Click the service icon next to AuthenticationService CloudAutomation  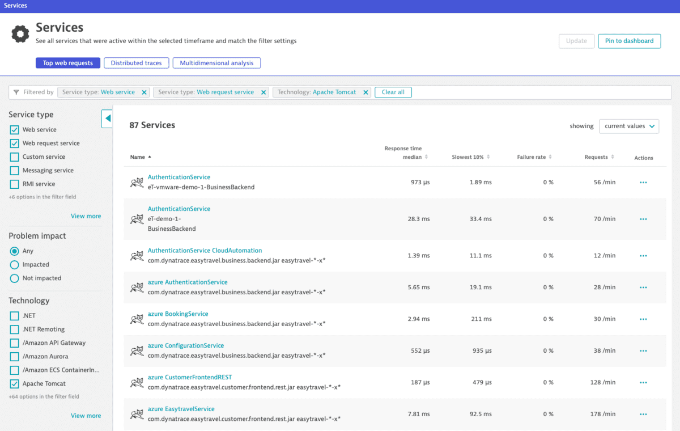point(137,255)
